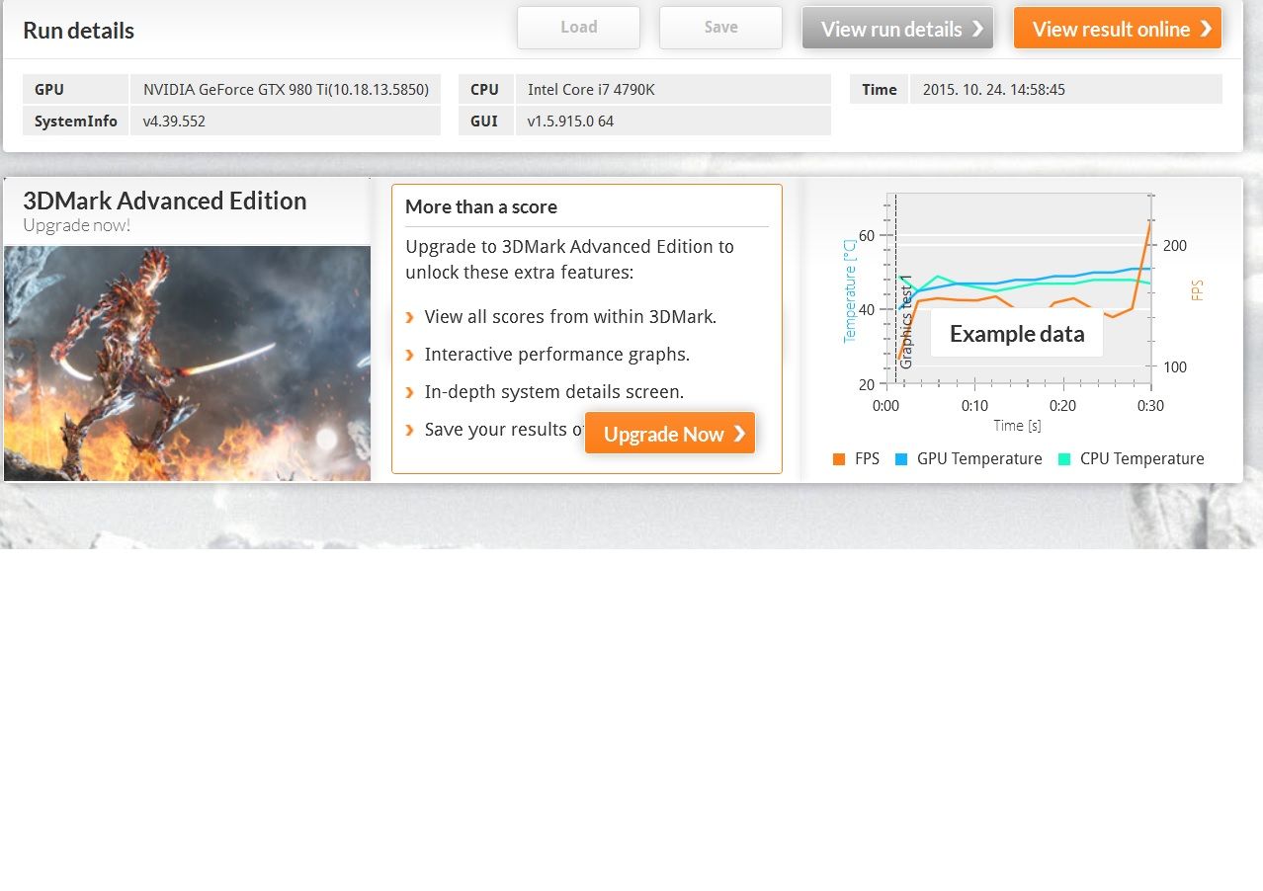
Task: Click the Upgrade now! subtitle text
Action: 77,225
